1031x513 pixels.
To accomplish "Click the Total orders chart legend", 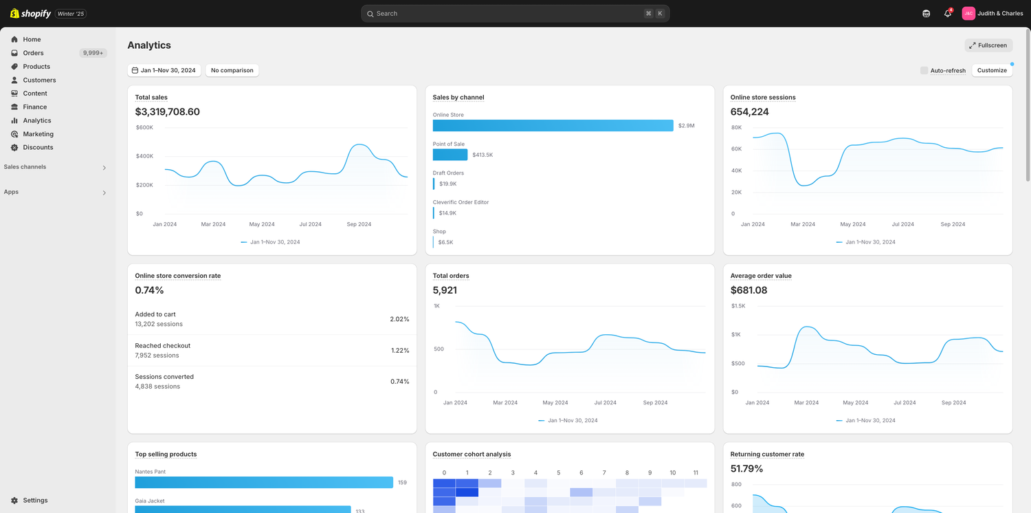I will click(x=568, y=421).
